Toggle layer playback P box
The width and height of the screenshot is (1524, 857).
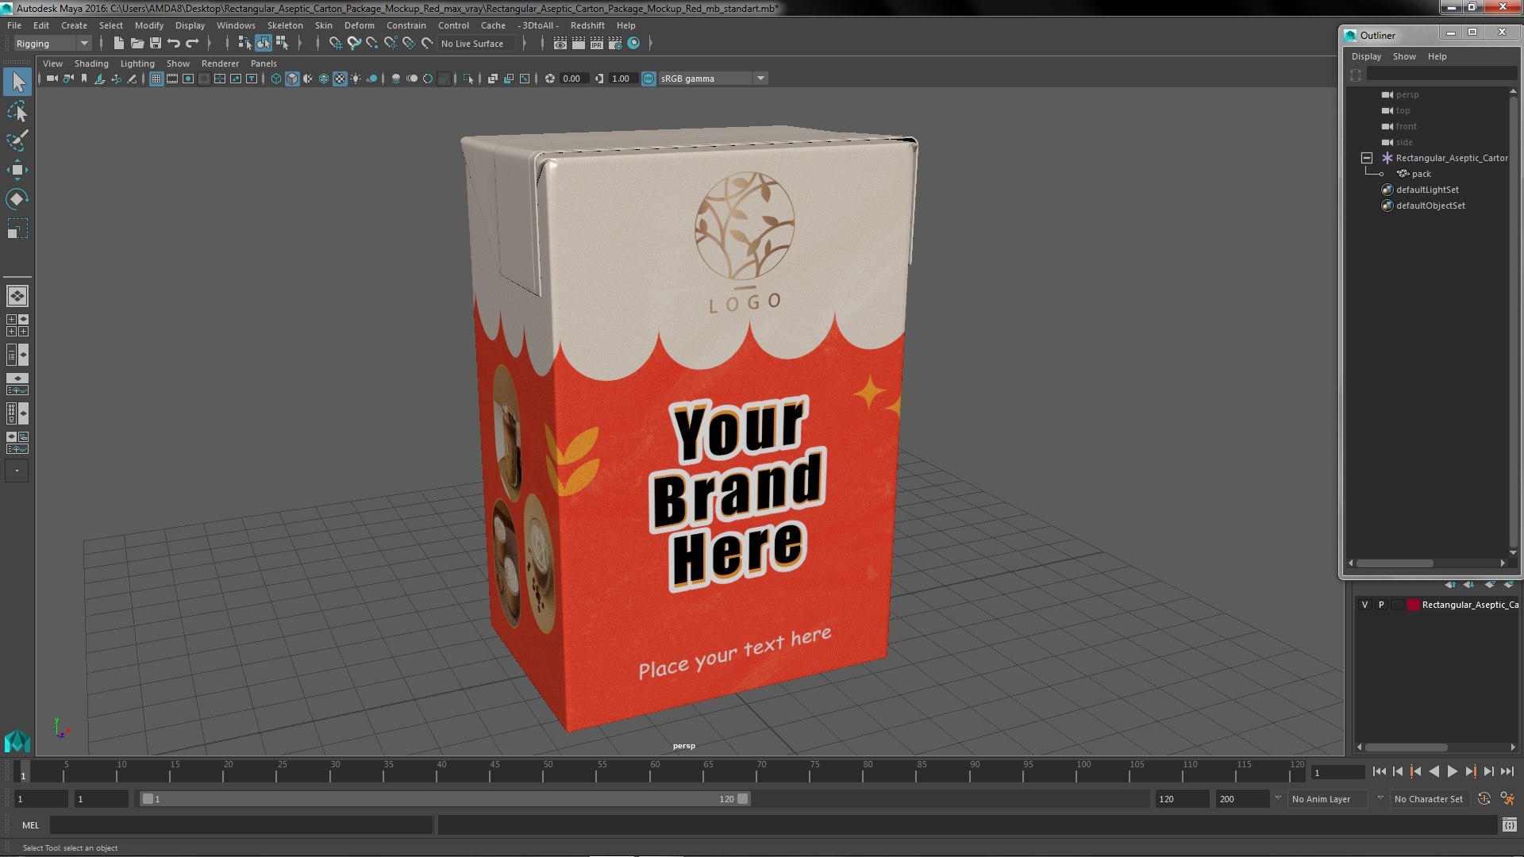pyautogui.click(x=1381, y=605)
